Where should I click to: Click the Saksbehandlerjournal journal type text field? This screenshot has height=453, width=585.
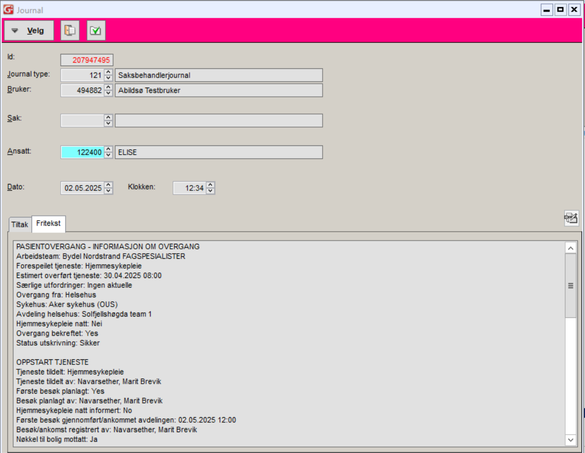(218, 75)
